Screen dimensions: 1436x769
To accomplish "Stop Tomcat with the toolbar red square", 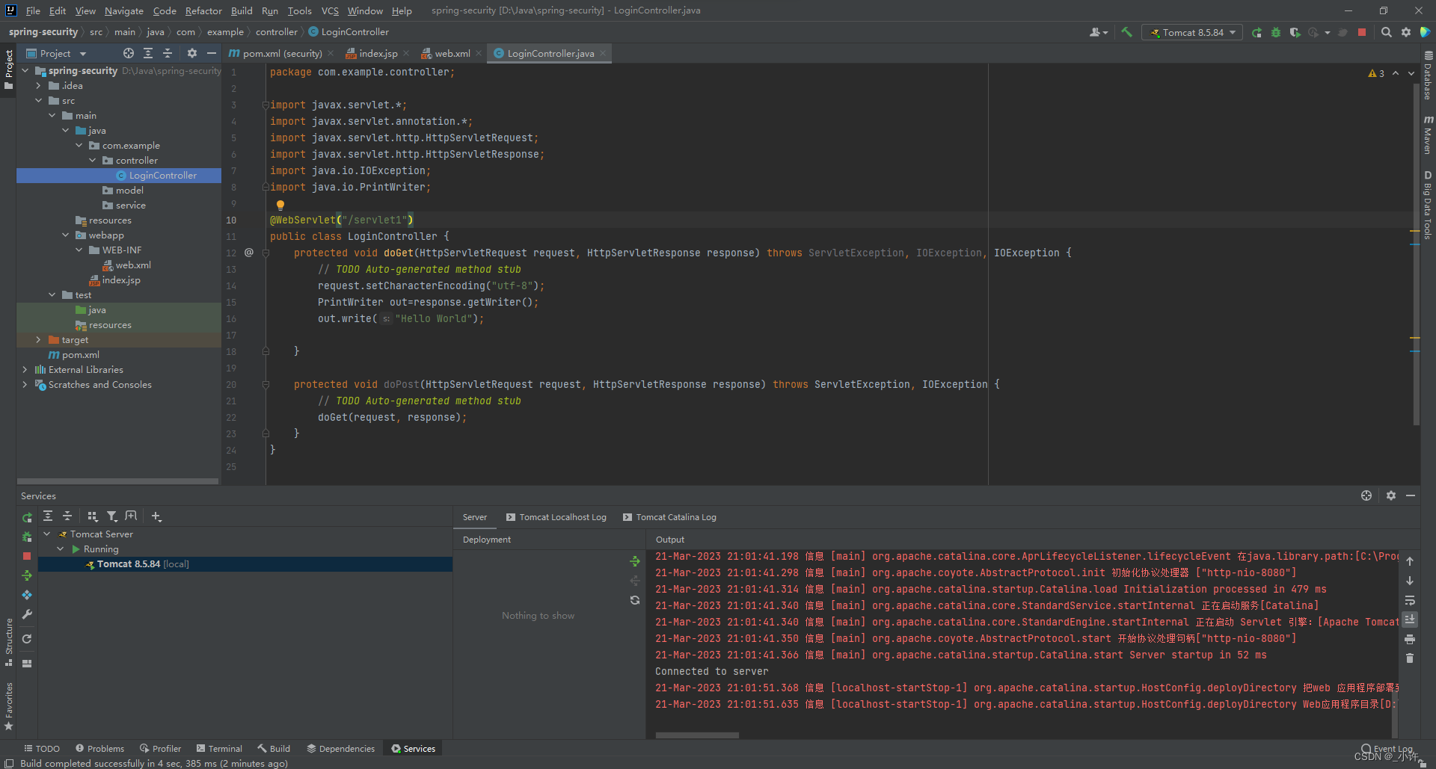I will tap(1362, 32).
